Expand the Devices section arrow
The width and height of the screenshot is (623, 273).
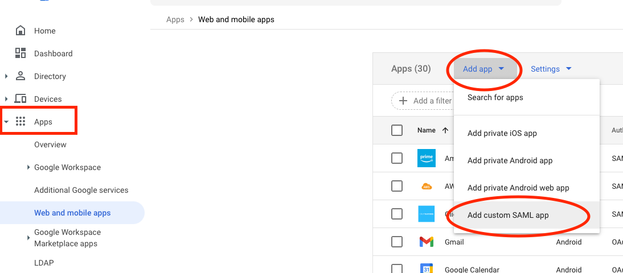6,99
